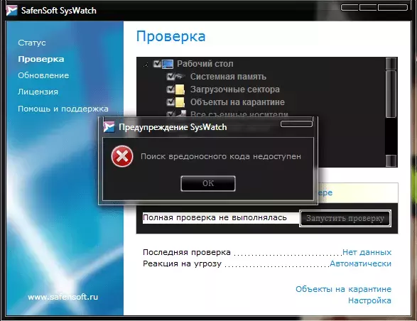Image resolution: width=417 pixels, height=321 pixels.
Task: Toggle the Системная память checkbox
Action: point(170,77)
